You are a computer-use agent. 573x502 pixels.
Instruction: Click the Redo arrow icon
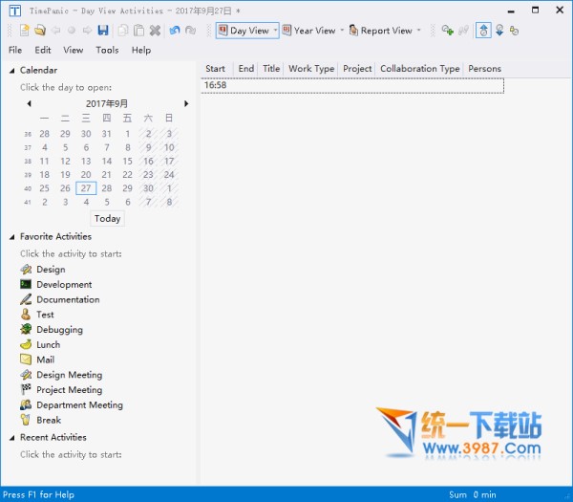click(x=190, y=31)
